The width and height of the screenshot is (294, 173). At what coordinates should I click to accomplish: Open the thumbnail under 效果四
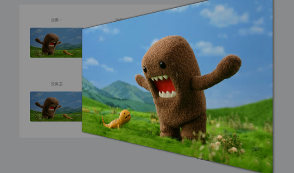56,106
